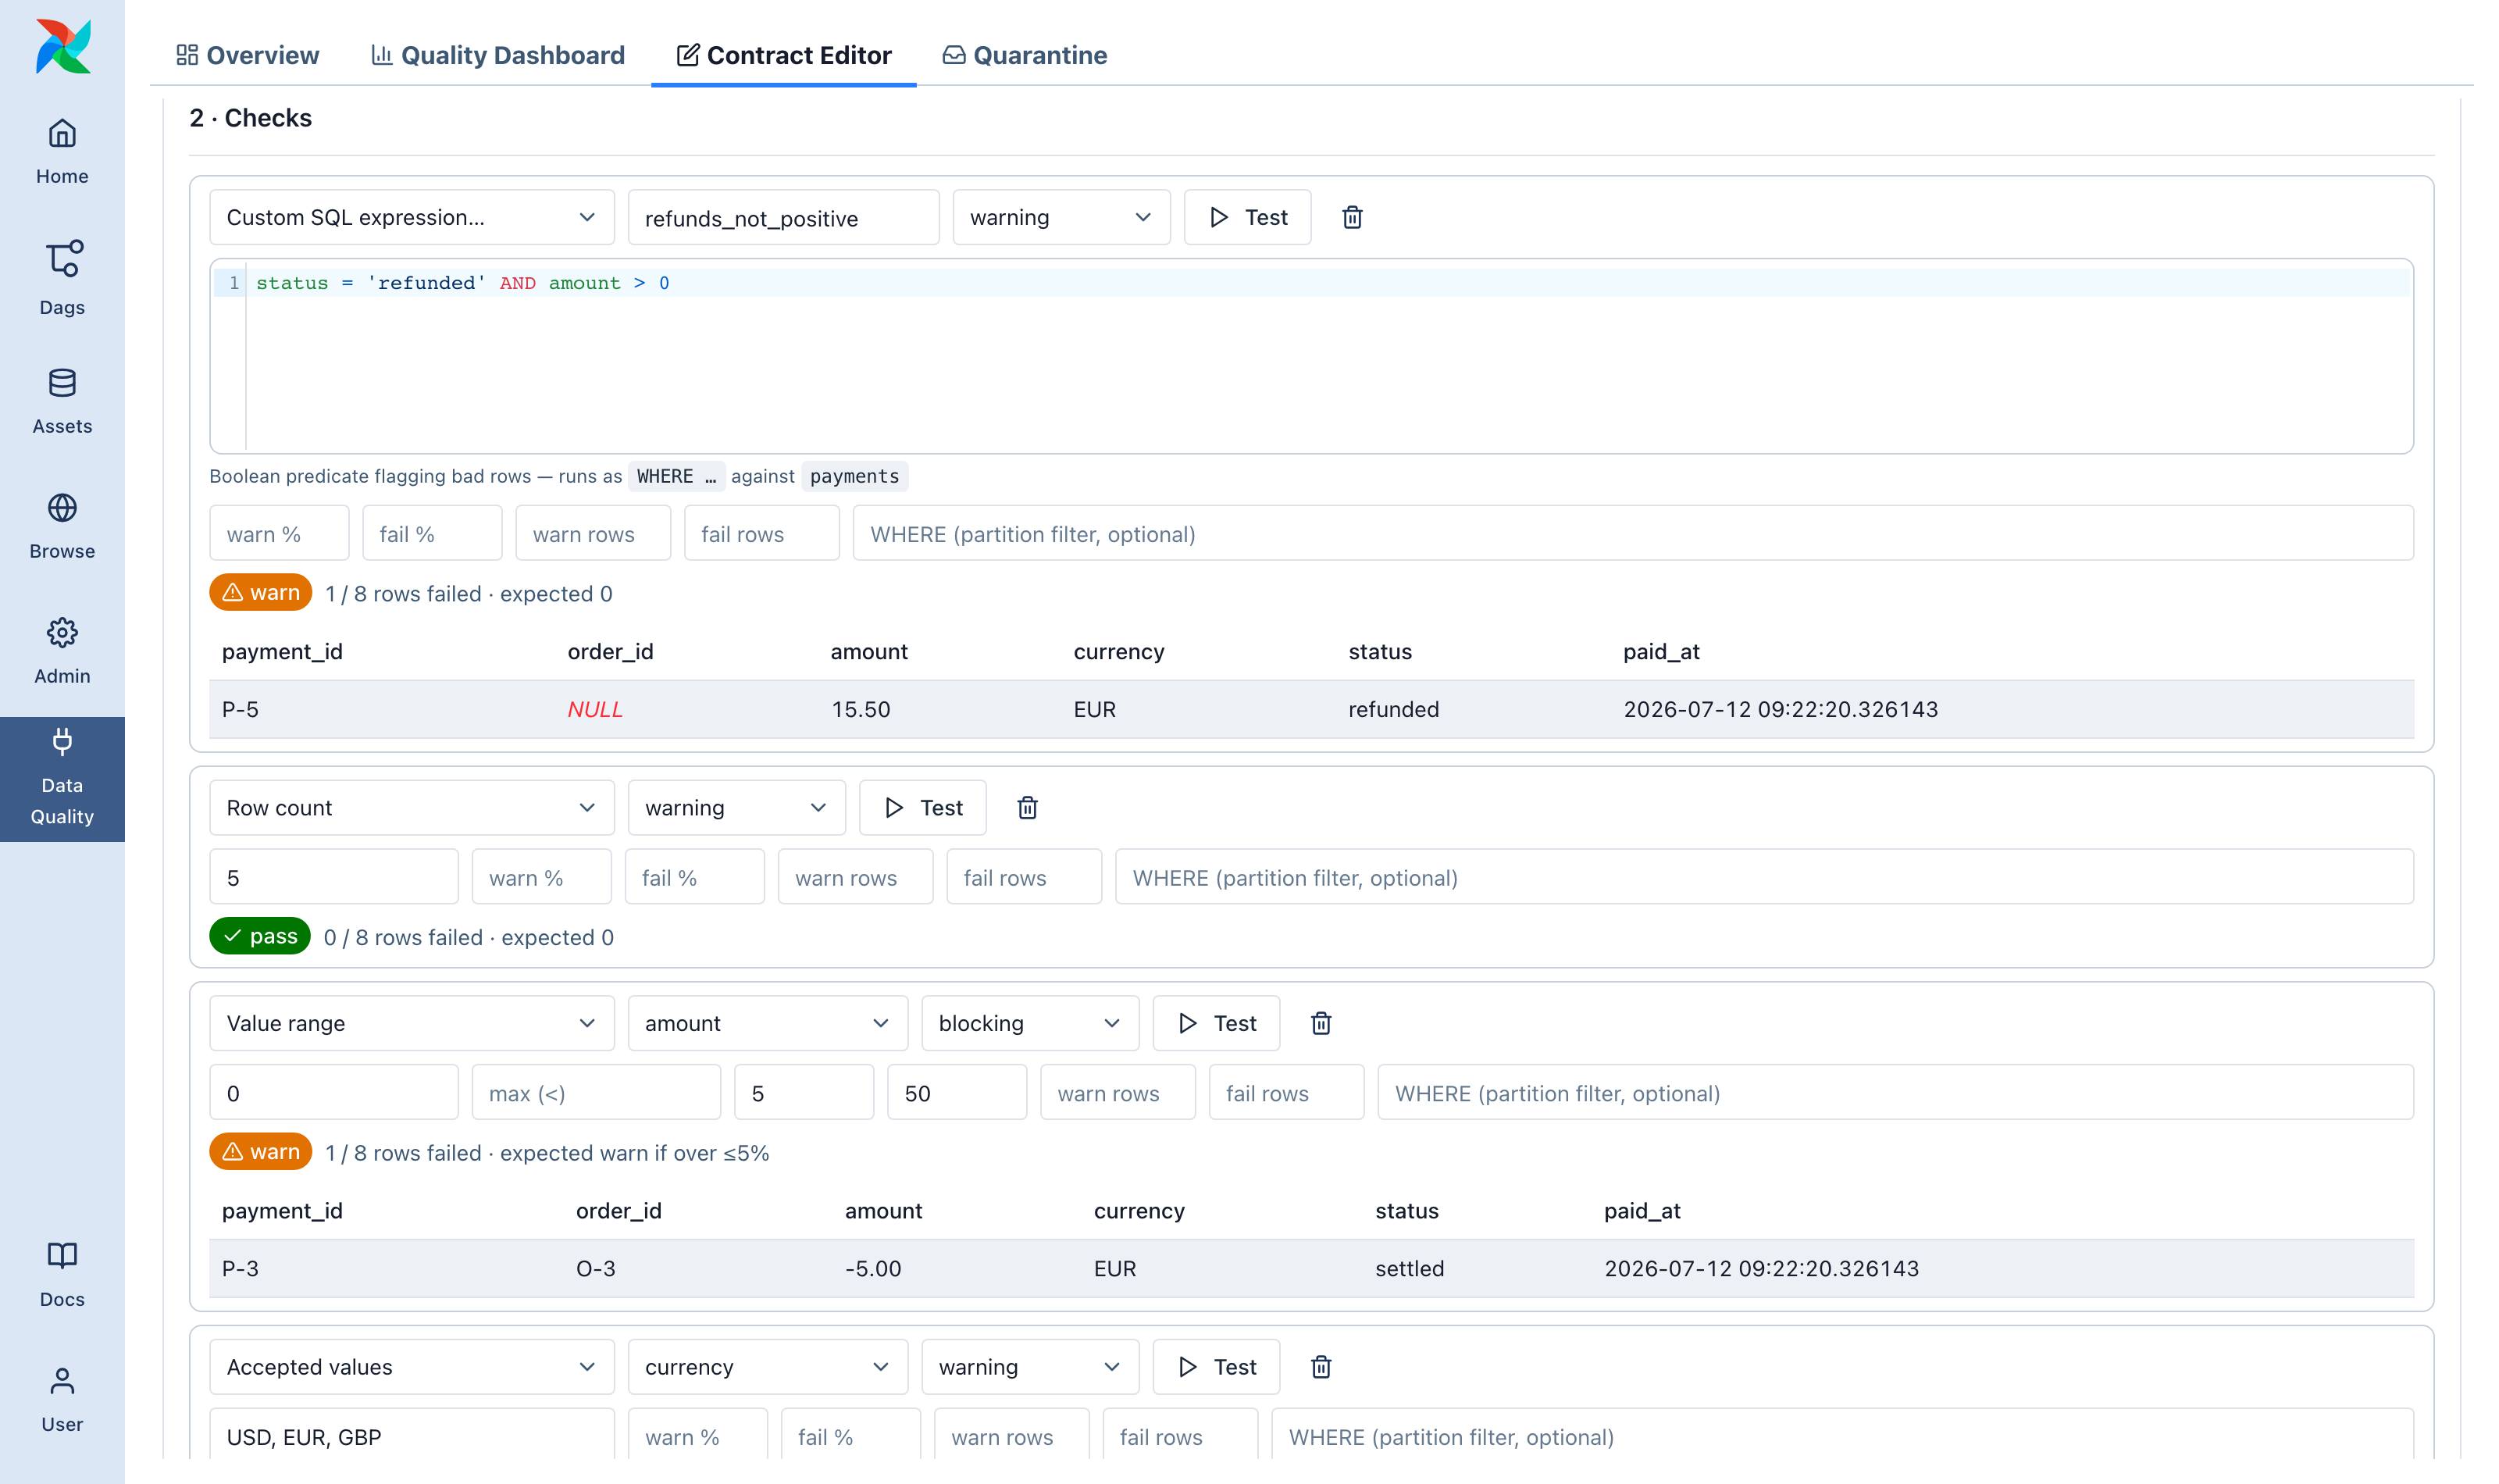Open Assets in the sidebar
The image size is (2499, 1484).
coord(62,402)
